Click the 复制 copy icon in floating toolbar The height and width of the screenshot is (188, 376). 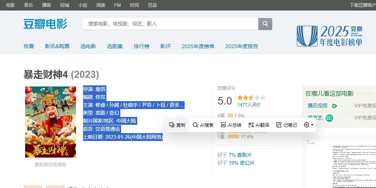(x=172, y=125)
